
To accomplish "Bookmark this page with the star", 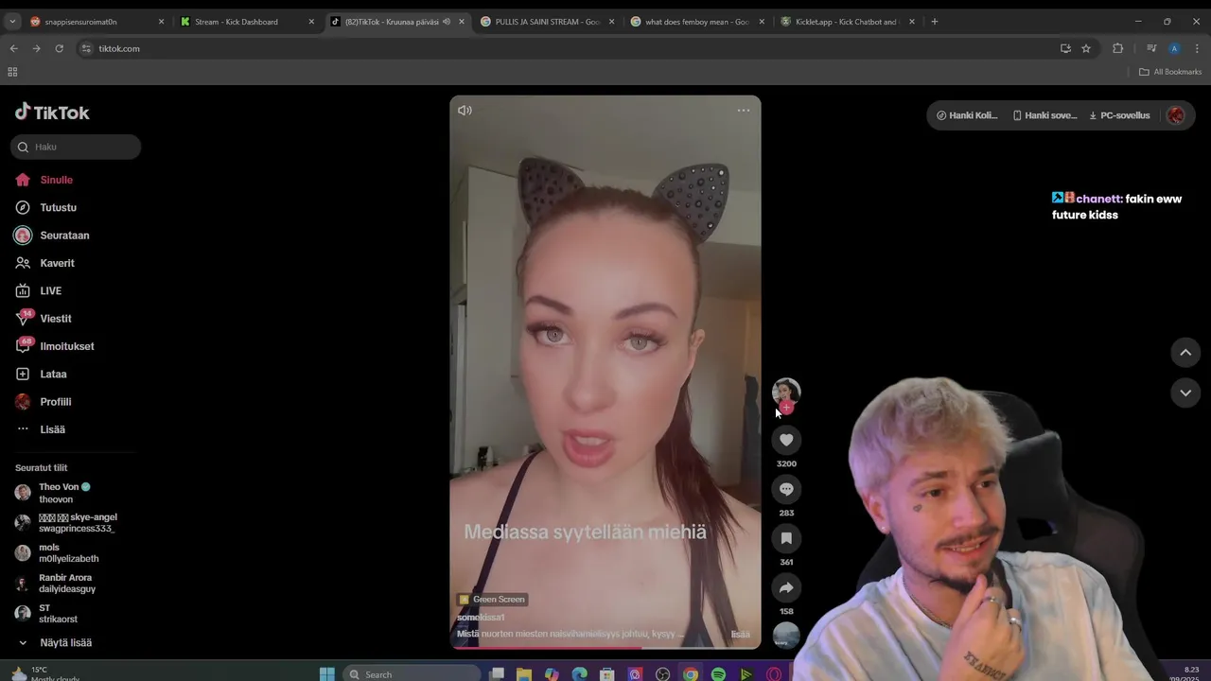I will click(1086, 48).
